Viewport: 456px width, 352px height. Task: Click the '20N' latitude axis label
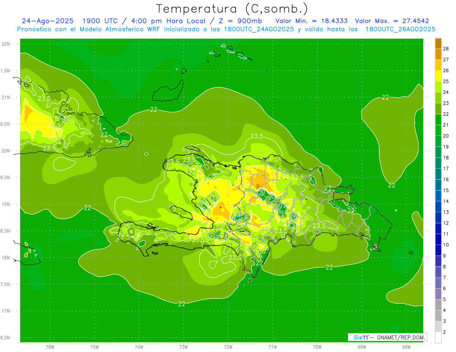(x=6, y=151)
